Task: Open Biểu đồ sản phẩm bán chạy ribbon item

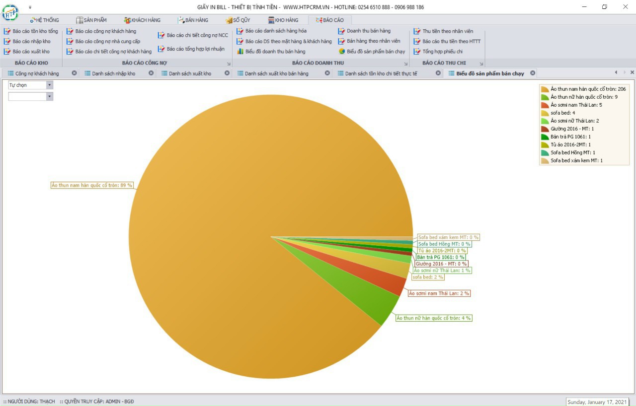Action: tap(372, 52)
